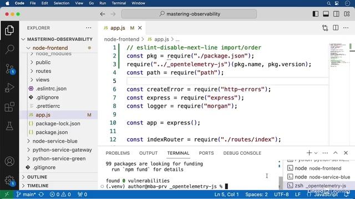The image size is (355, 199).
Task: Switch to the PROBLEMS panel tab
Action: coord(118,153)
